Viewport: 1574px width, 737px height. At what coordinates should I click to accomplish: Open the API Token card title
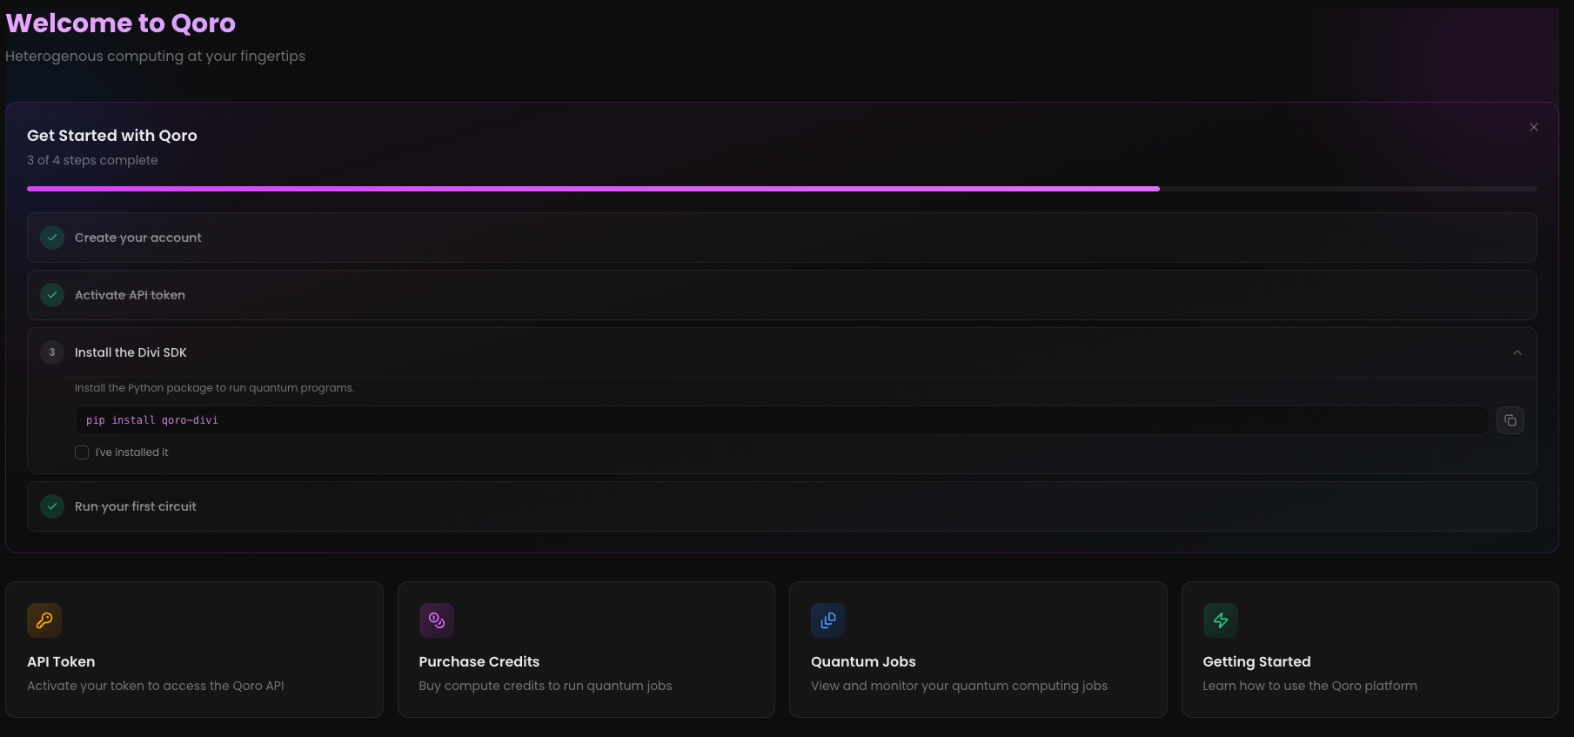click(61, 661)
